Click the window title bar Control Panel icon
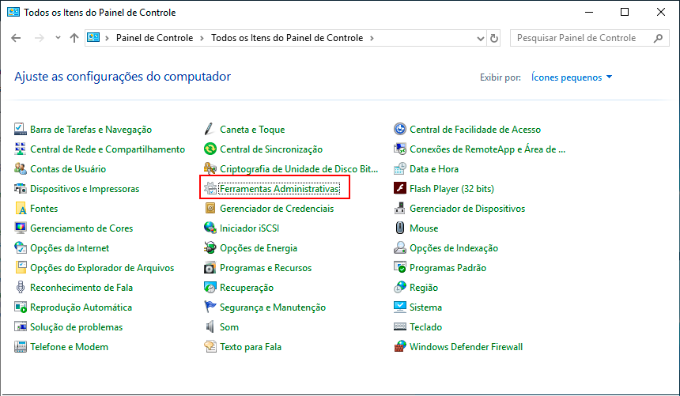680x396 pixels. 13,12
